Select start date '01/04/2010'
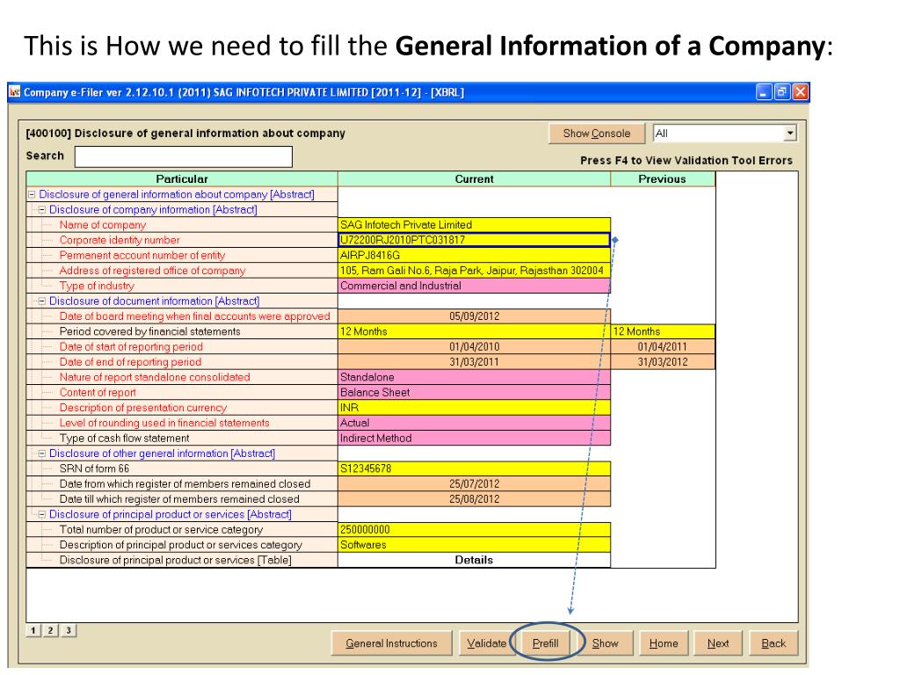 [x=474, y=346]
